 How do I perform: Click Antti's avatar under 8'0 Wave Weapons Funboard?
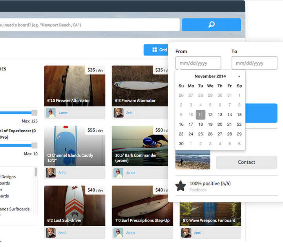(186, 233)
